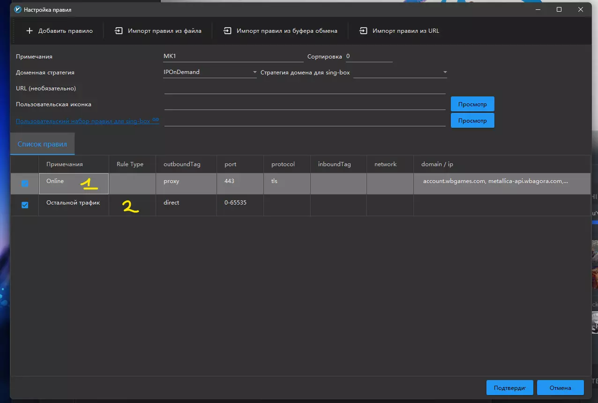Viewport: 598px width, 403px height.
Task: Click the import from URL icon
Action: 363,31
